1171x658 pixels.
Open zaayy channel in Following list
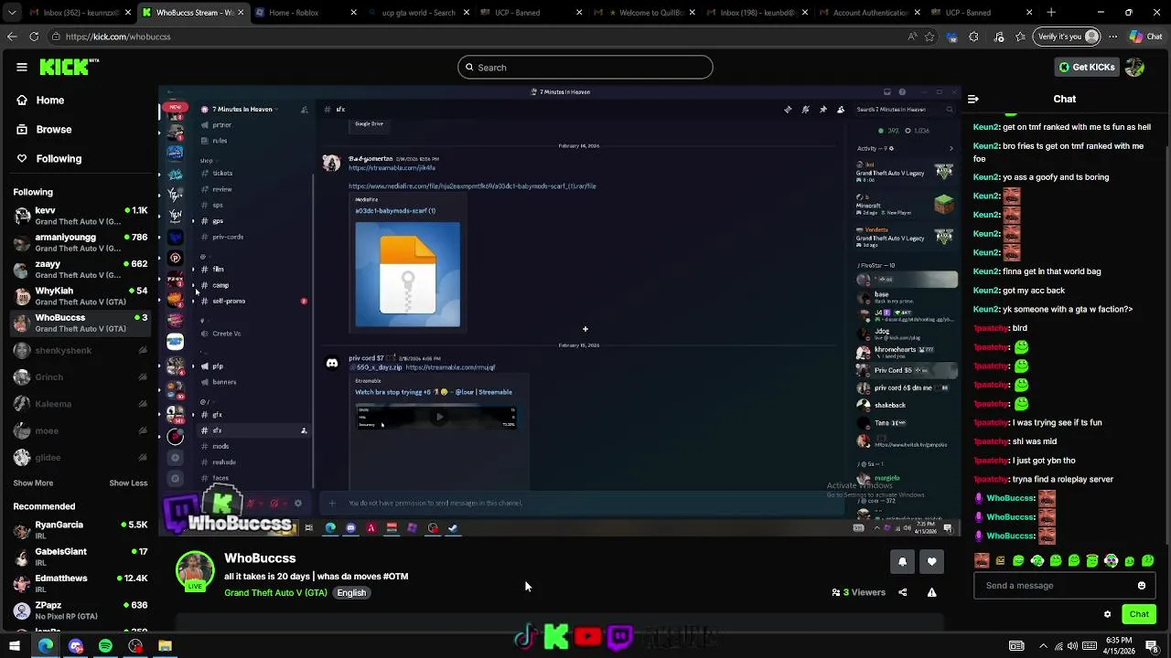click(81, 269)
